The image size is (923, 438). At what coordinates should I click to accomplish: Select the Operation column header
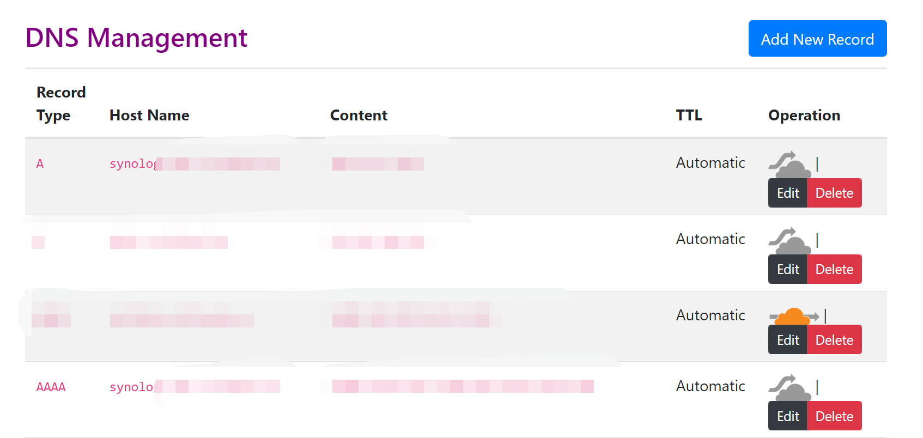(x=804, y=115)
